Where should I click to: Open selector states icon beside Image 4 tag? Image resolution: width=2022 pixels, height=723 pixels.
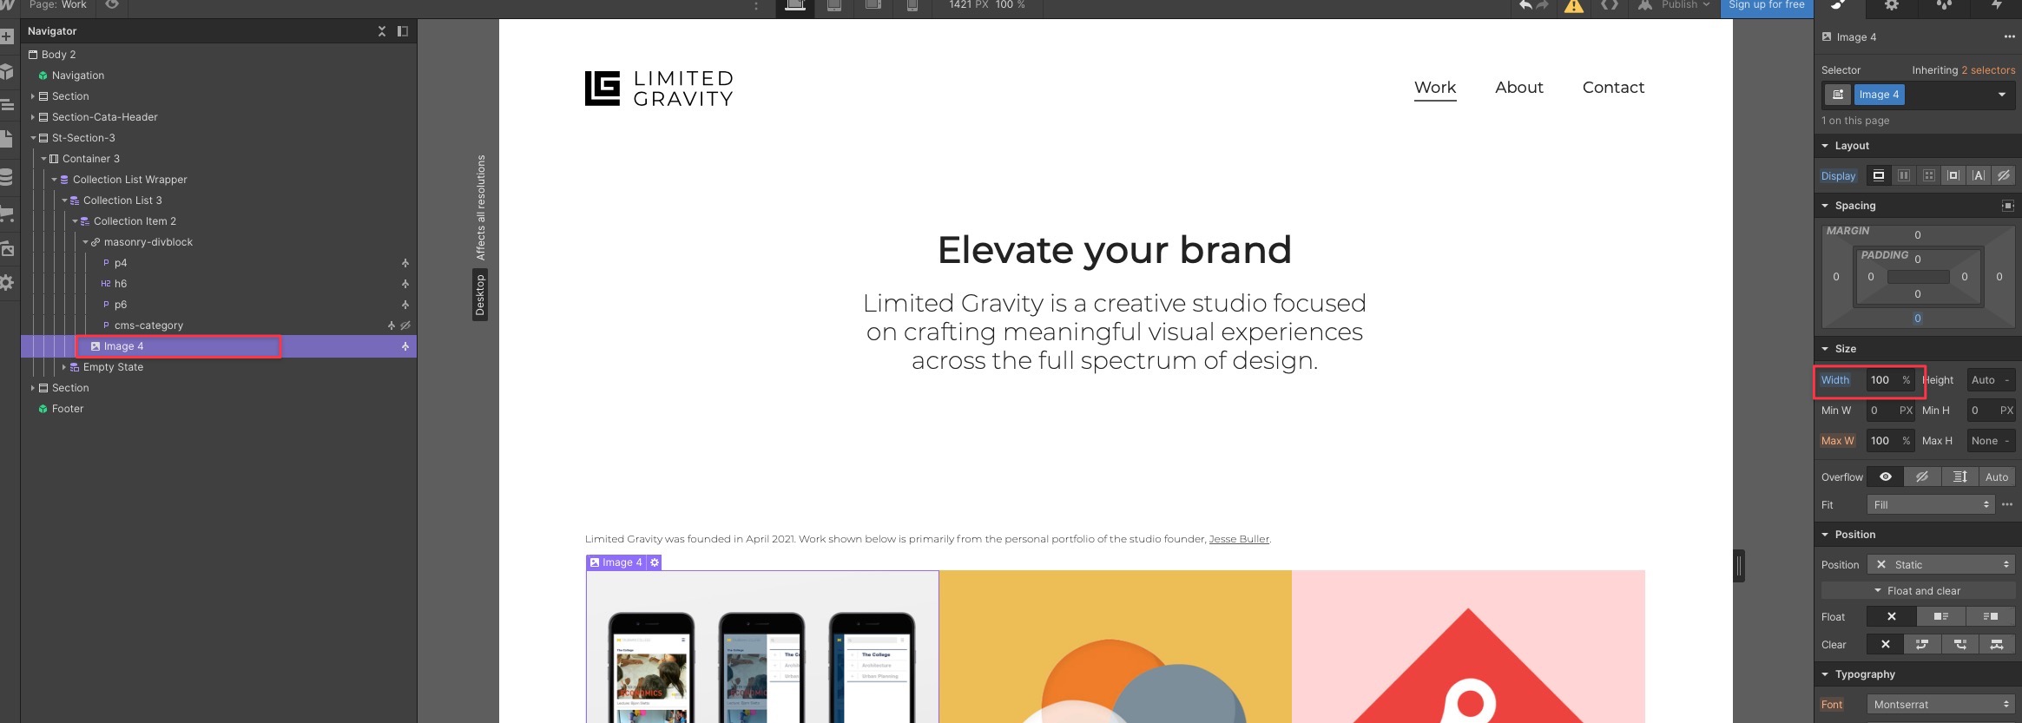(1837, 95)
